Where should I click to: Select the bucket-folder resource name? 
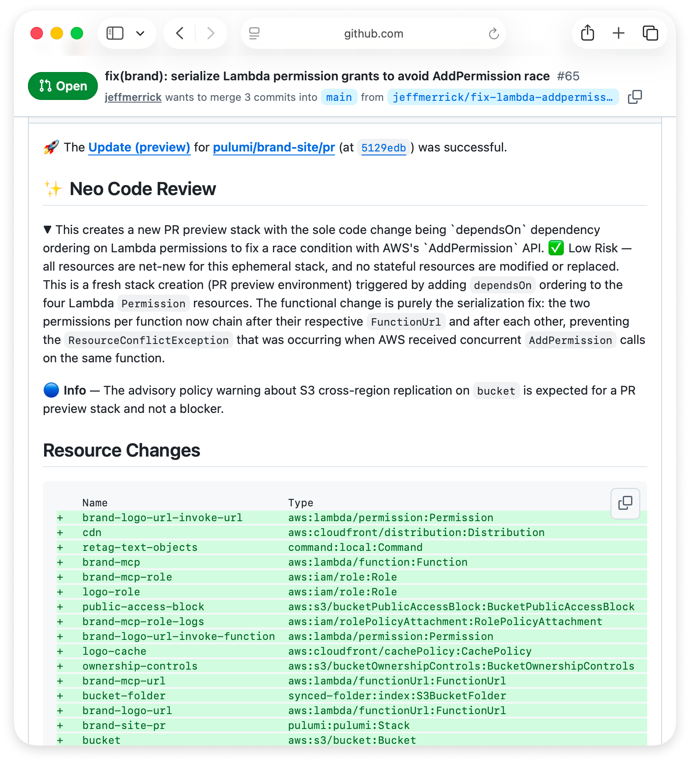(x=124, y=696)
